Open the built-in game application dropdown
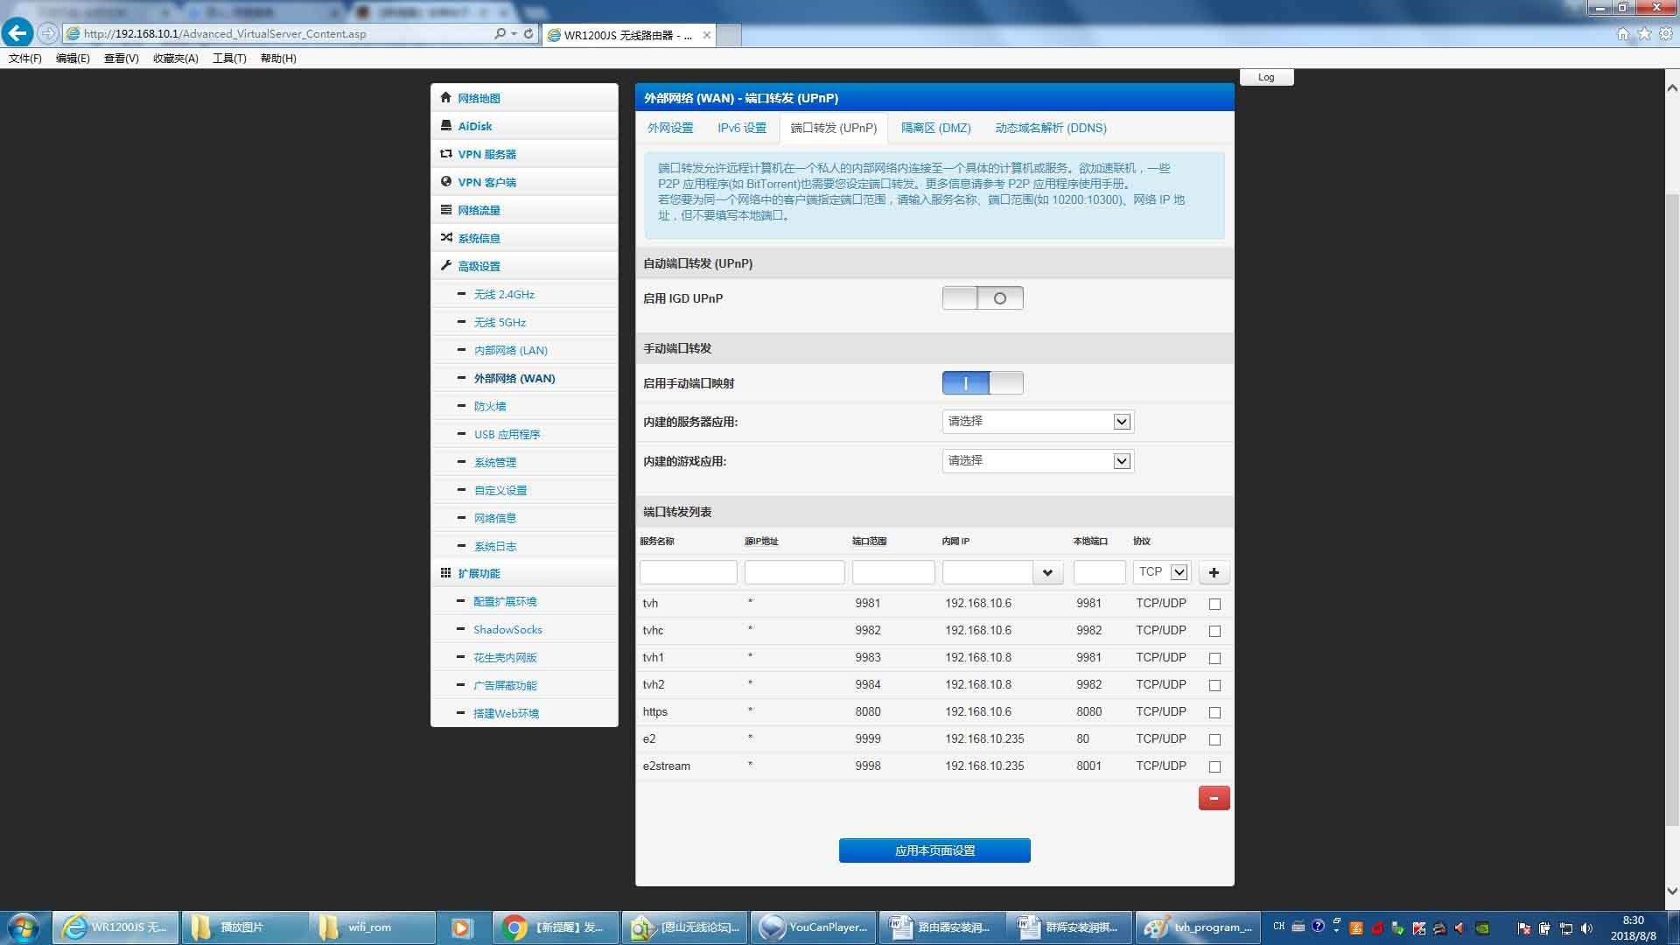 click(x=1121, y=460)
